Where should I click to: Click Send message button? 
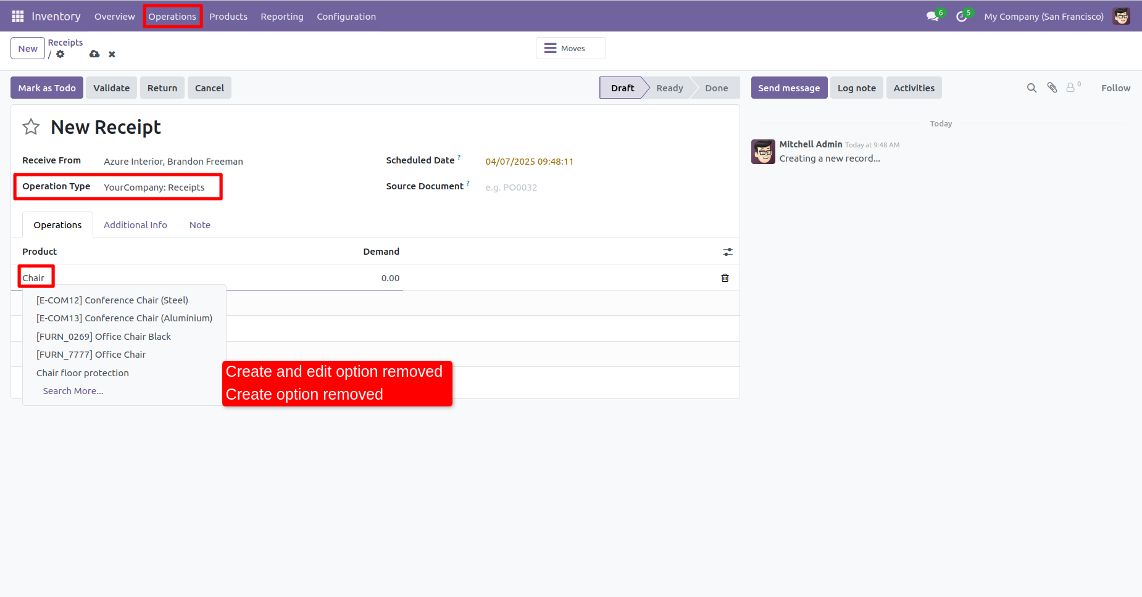789,88
